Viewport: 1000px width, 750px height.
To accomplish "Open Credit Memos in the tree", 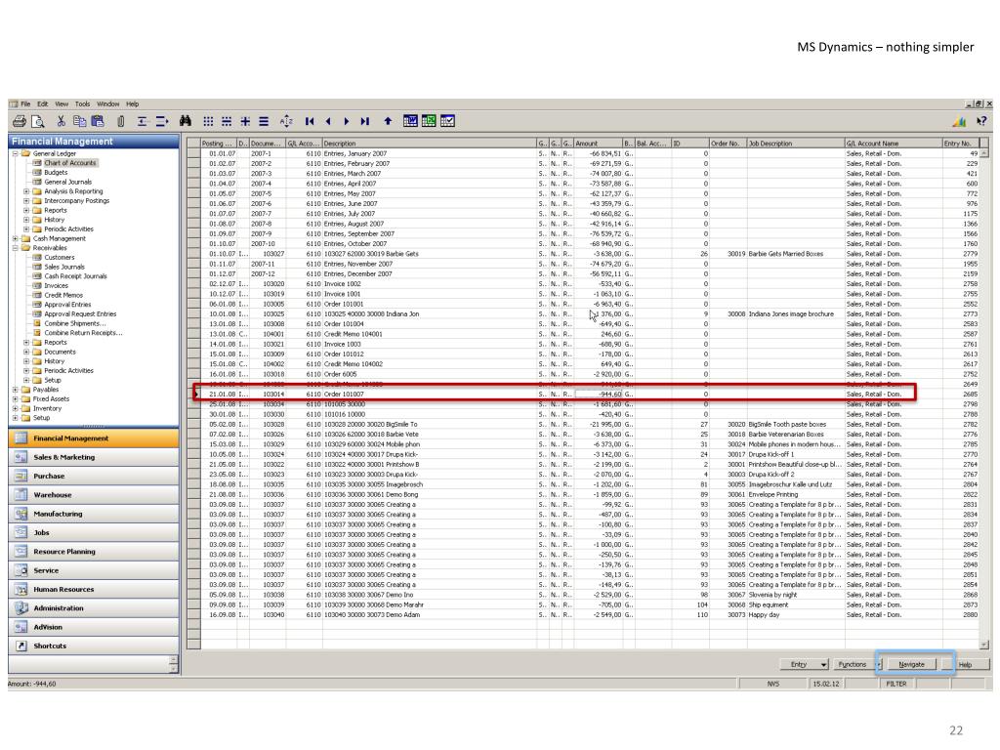I will (63, 295).
